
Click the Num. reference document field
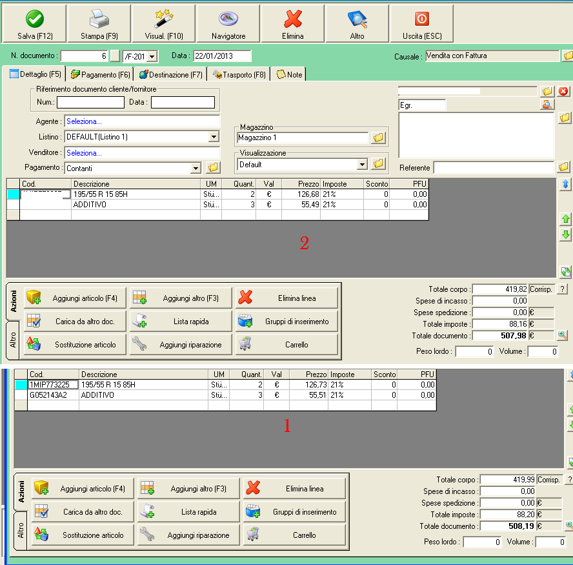pyautogui.click(x=90, y=102)
